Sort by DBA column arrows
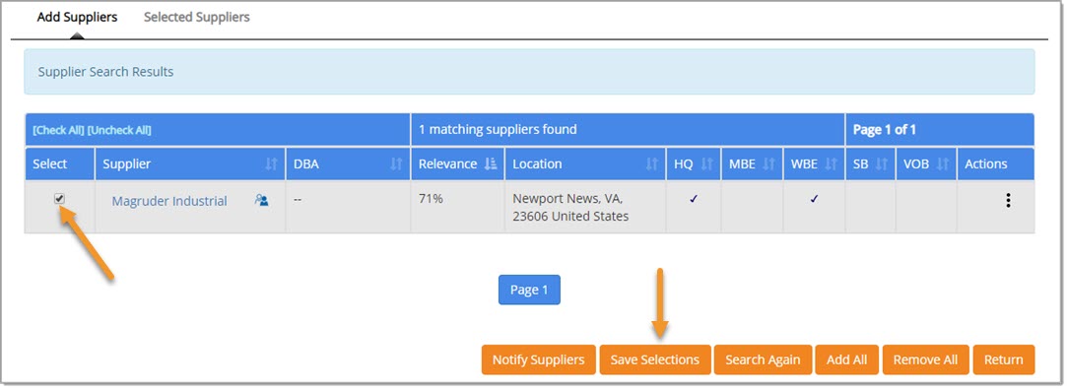 (397, 163)
